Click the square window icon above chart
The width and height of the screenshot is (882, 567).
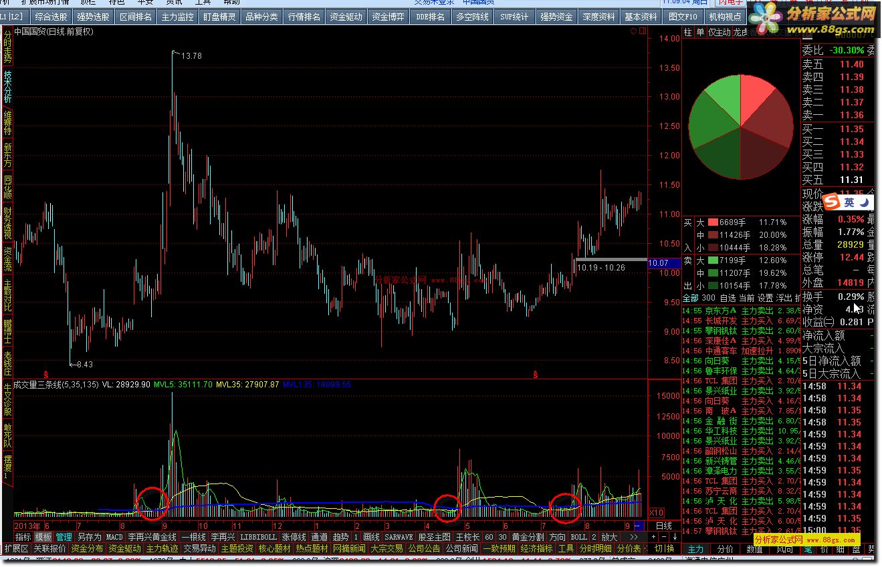click(642, 31)
